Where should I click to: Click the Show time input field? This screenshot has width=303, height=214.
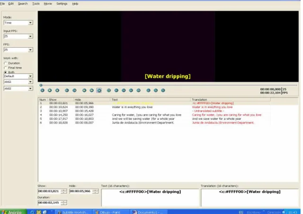point(49,191)
